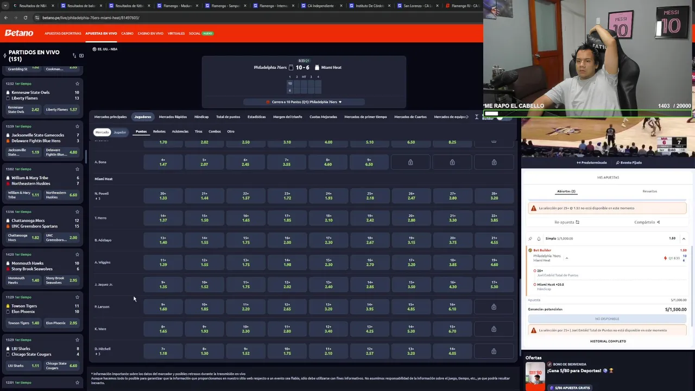695x391 pixels.
Task: Favorite the William & Mary Tribe match star
Action: point(77,169)
